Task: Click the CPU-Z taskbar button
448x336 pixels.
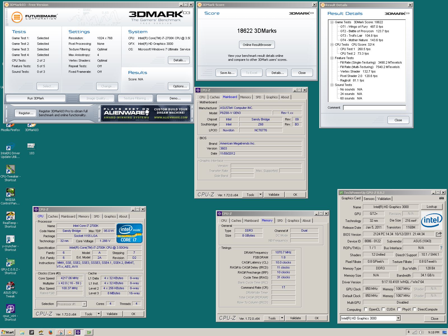Action: coord(78,332)
